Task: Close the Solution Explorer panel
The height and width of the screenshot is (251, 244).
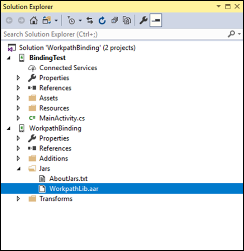Action: [237, 6]
